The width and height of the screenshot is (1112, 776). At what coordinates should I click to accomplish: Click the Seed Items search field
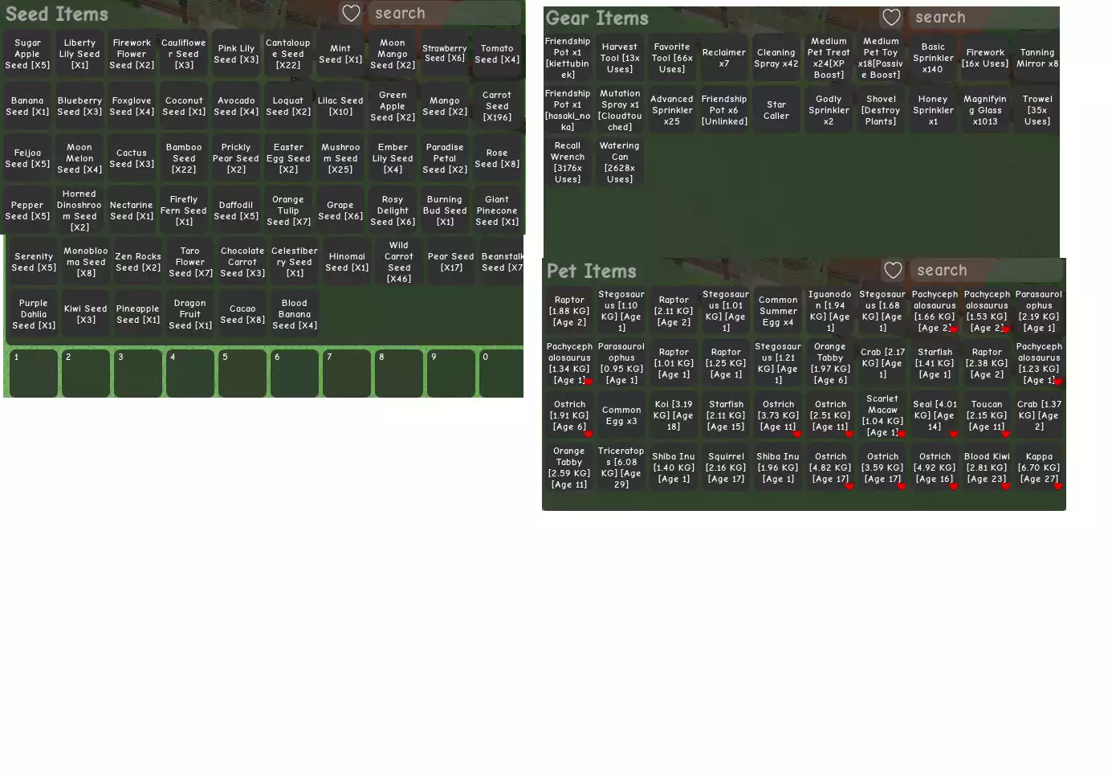pyautogui.click(x=444, y=13)
